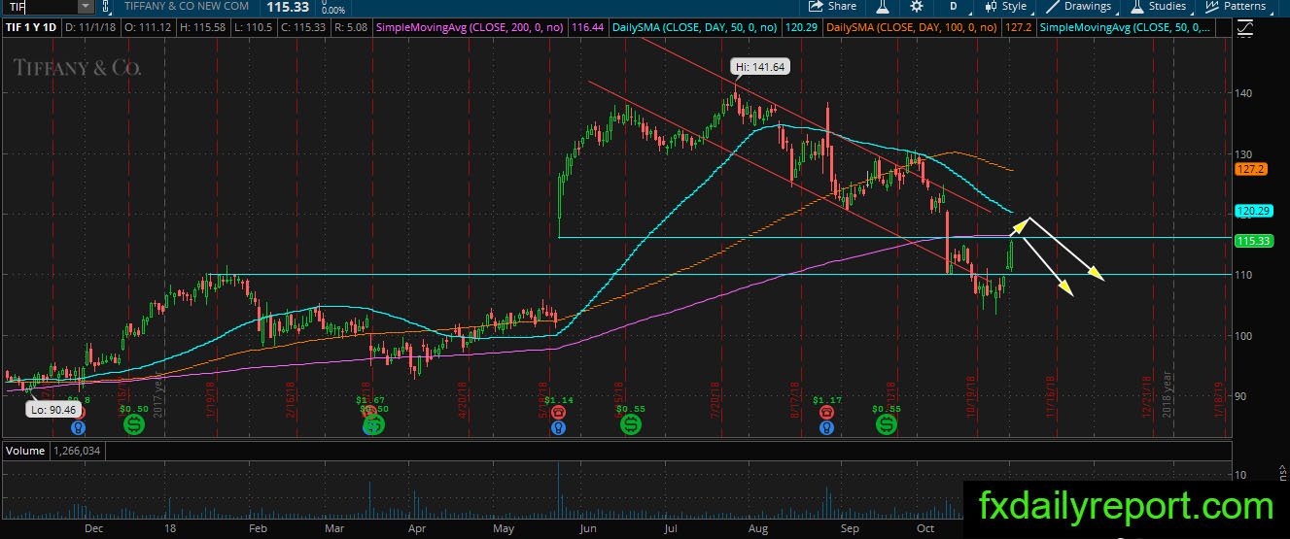Image resolution: width=1290 pixels, height=539 pixels.
Task: Open the Patterns menu
Action: [x=1237, y=6]
